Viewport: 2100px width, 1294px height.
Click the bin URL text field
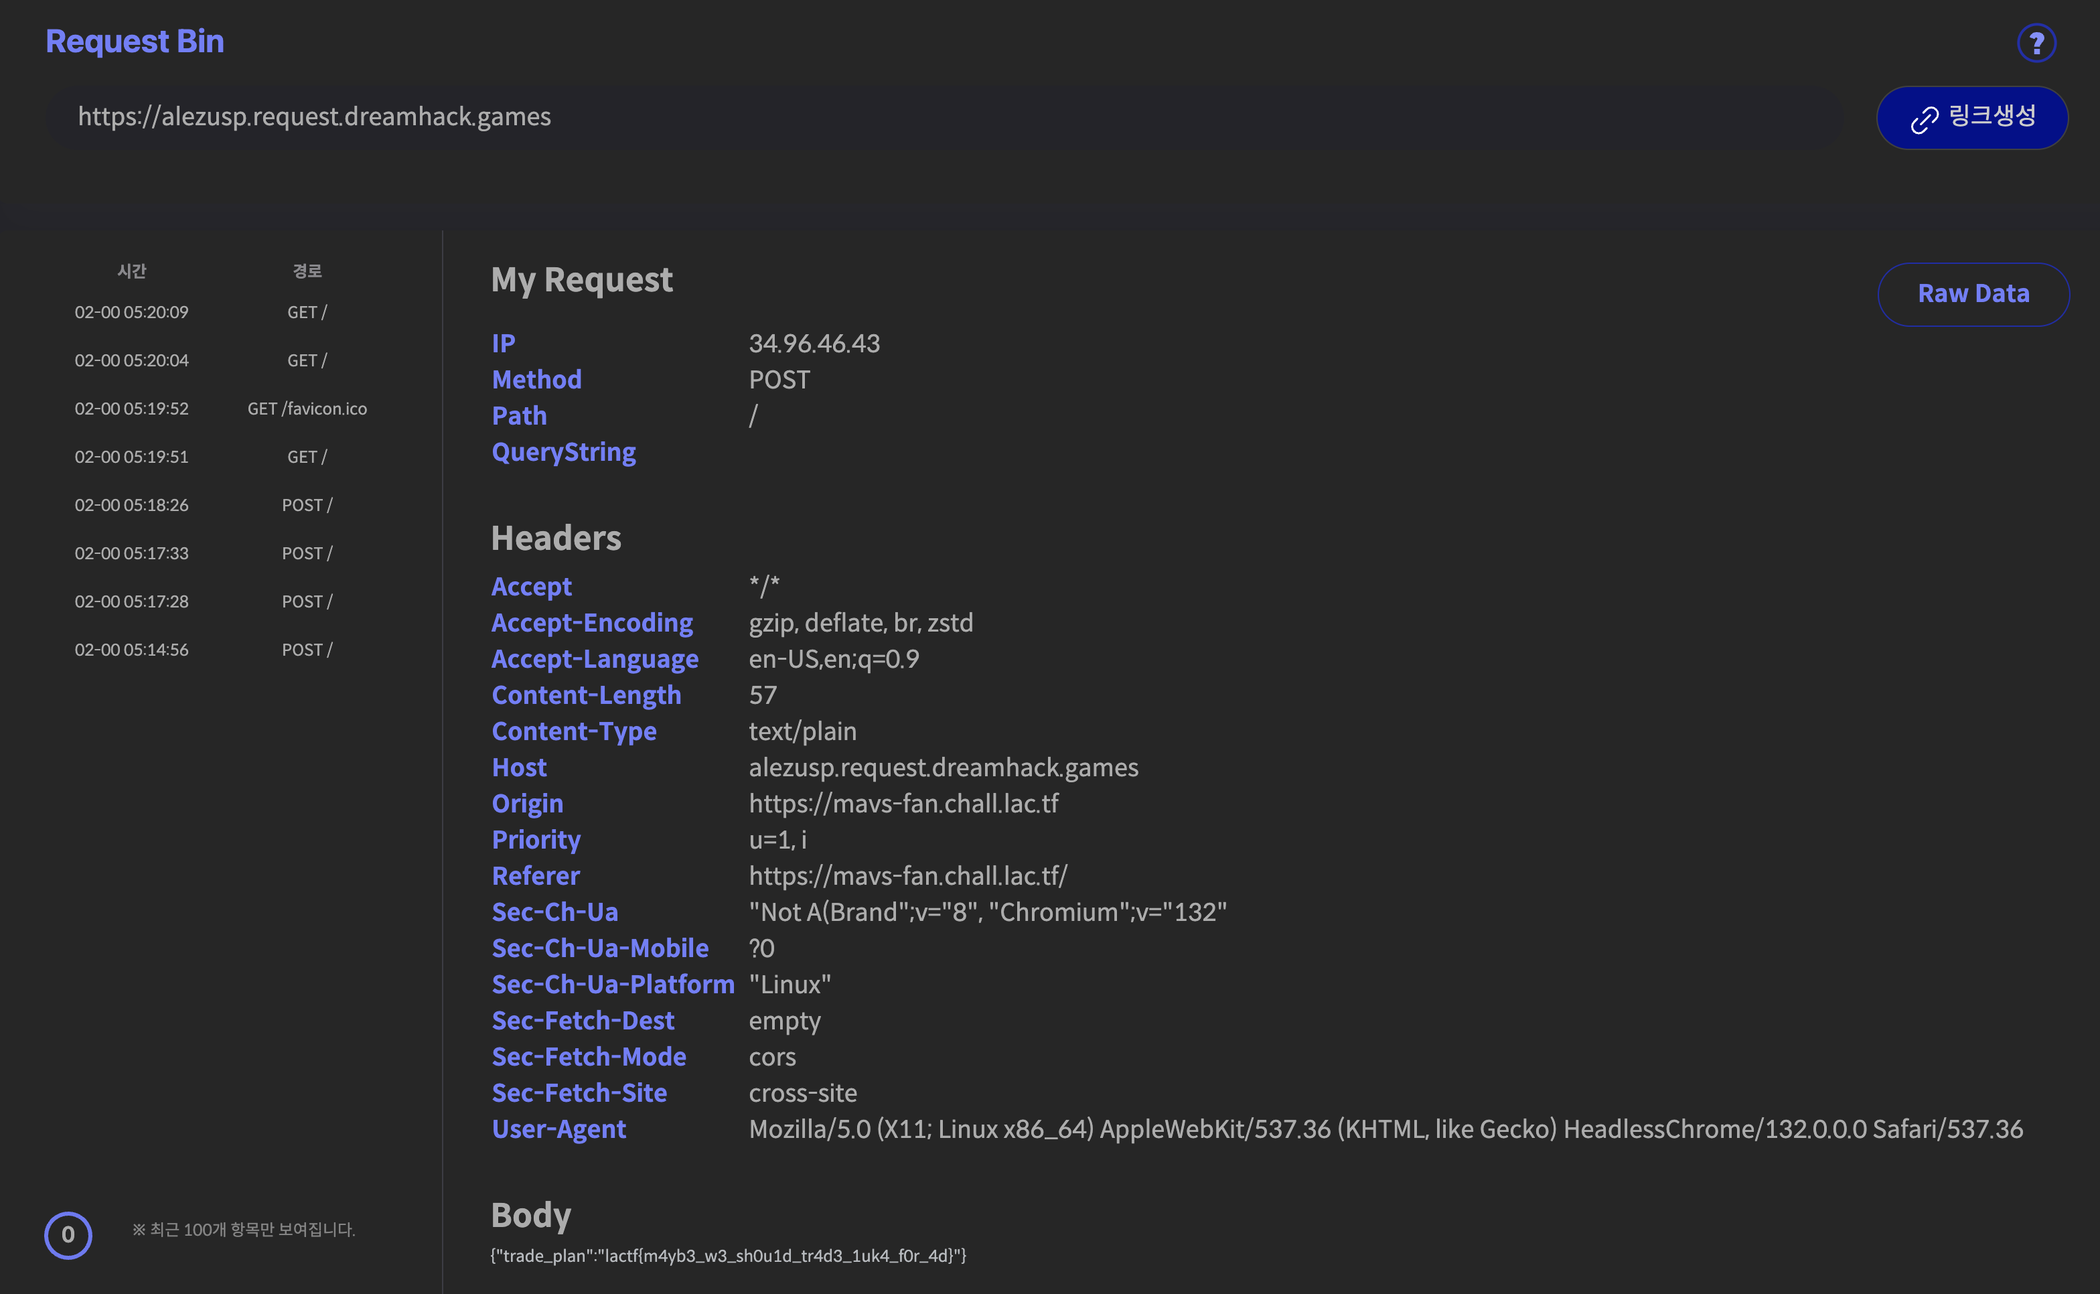941,117
